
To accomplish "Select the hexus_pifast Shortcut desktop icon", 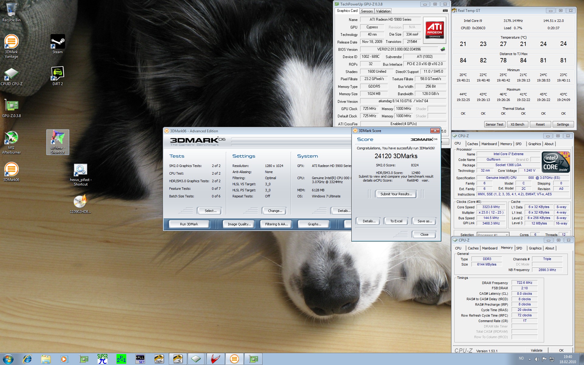I will (81, 175).
